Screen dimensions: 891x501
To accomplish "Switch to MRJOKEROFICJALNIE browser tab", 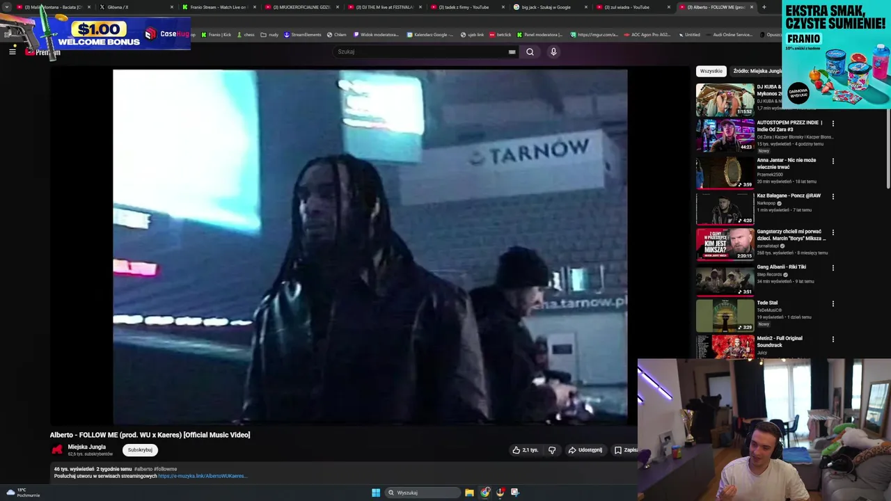I will pos(301,7).
